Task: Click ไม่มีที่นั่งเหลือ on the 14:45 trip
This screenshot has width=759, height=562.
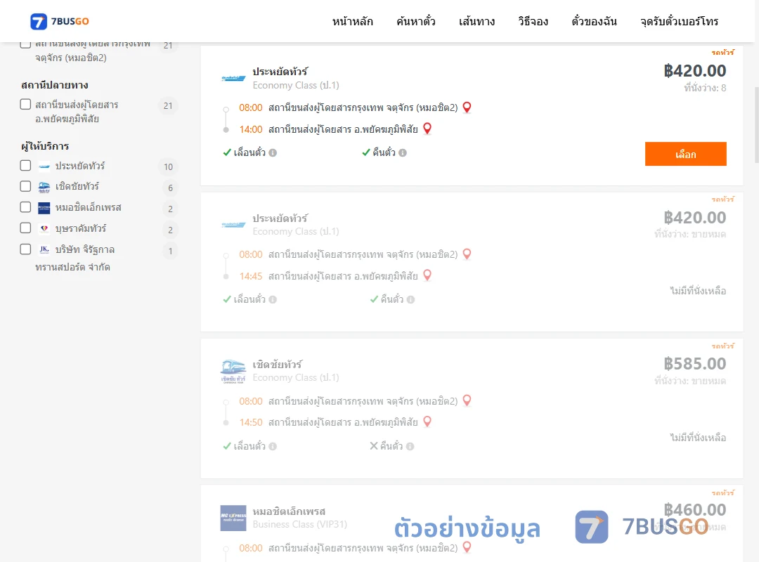Action: click(x=698, y=291)
